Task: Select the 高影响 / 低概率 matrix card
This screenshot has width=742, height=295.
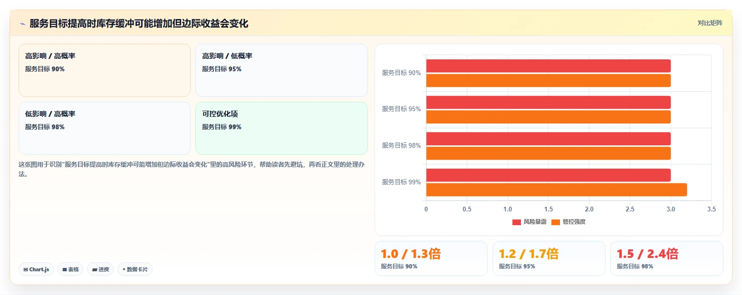Action: pyautogui.click(x=281, y=70)
